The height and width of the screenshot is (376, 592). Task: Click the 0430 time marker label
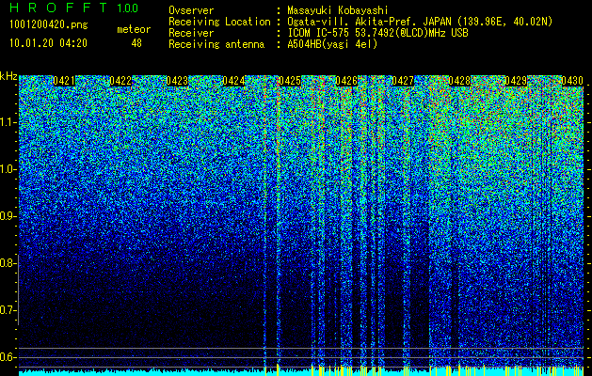click(572, 81)
